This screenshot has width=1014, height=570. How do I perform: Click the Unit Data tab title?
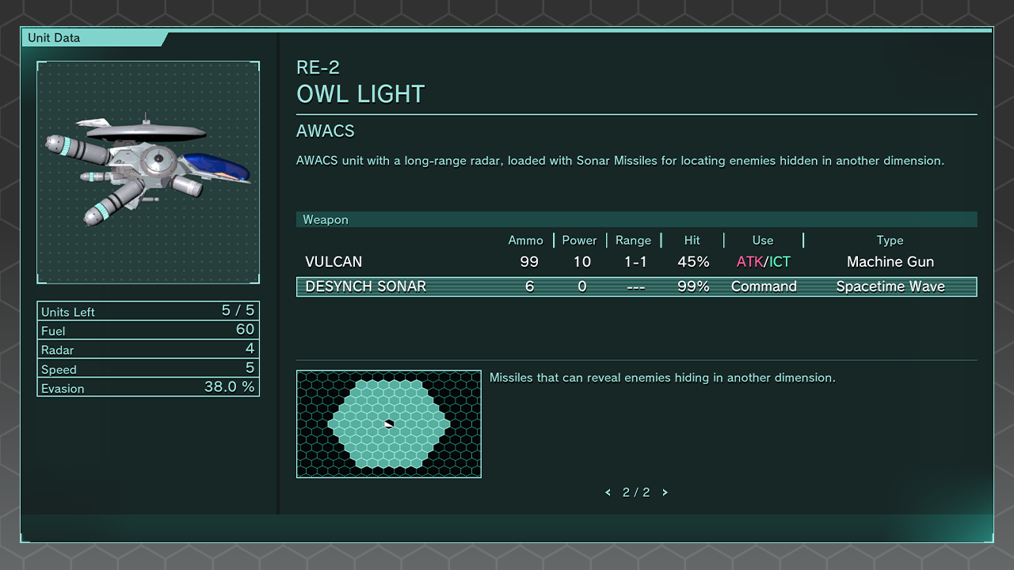coord(54,38)
